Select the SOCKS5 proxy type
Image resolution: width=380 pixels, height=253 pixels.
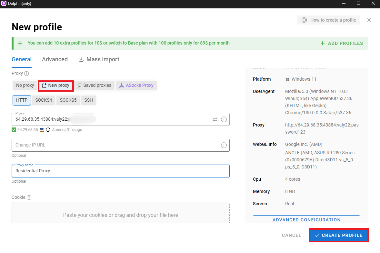click(x=68, y=100)
